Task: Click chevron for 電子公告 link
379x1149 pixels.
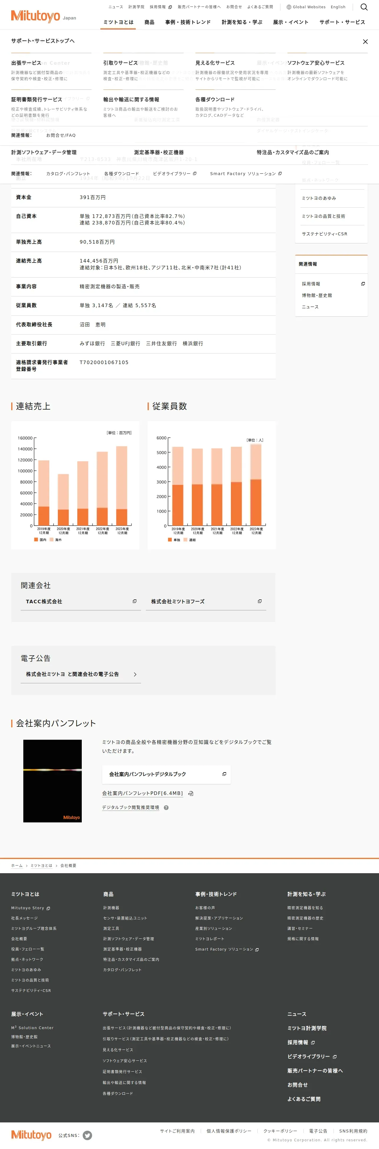Action: tap(135, 674)
